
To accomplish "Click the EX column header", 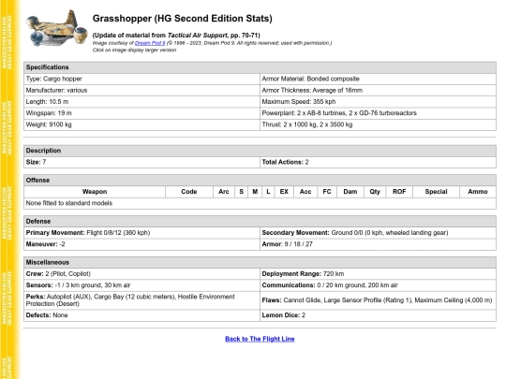I will [284, 192].
